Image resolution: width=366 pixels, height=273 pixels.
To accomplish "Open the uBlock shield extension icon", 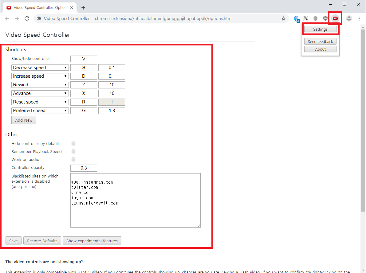I will tap(325, 18).
